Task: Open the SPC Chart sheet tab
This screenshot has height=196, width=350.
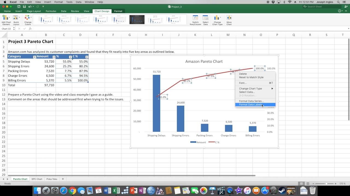Action: point(37,179)
